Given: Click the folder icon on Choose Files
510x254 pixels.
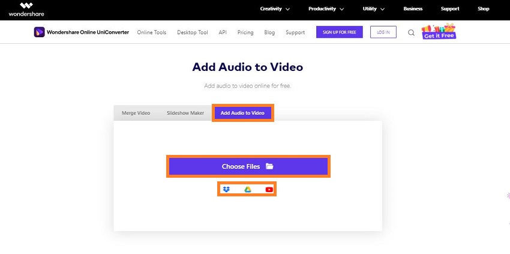Looking at the screenshot, I should pos(269,166).
